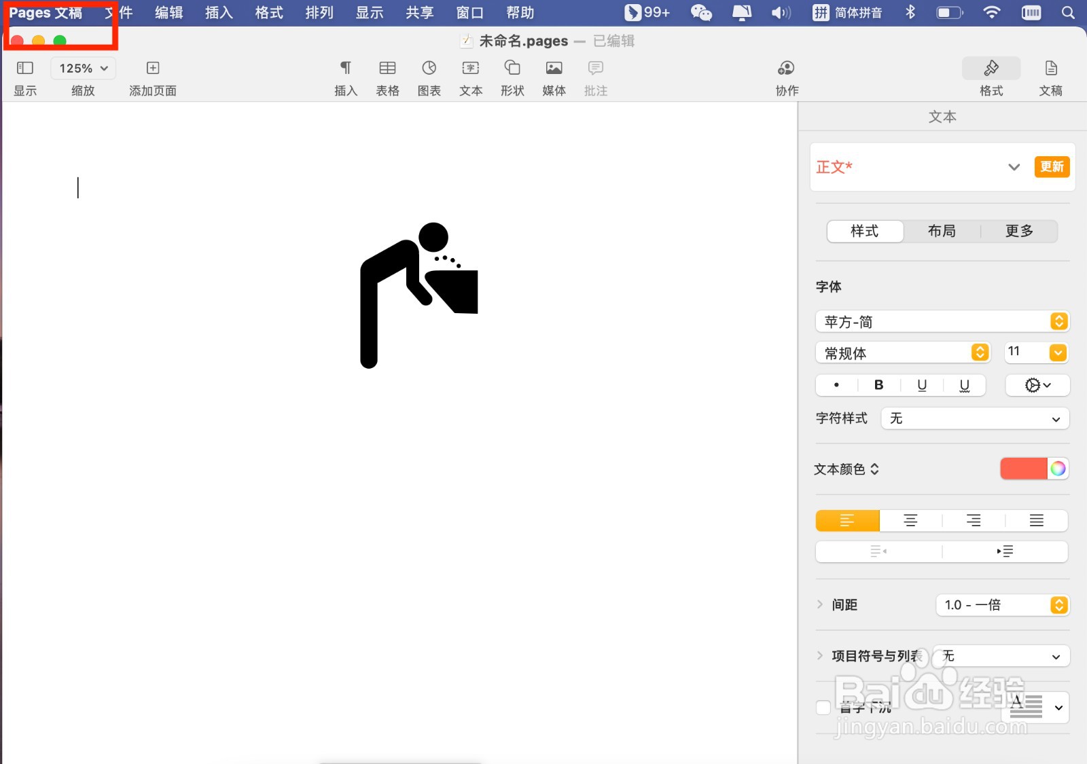Switch to the 样式 style tab
Screen dimensions: 1087x764
865,231
